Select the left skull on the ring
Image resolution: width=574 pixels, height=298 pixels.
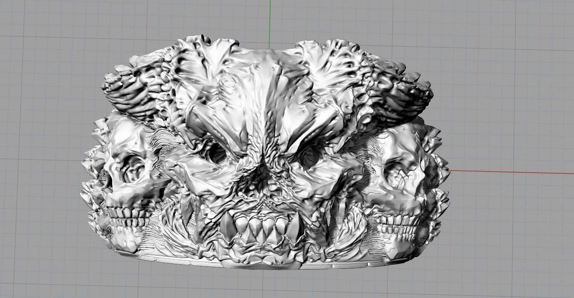(129, 179)
